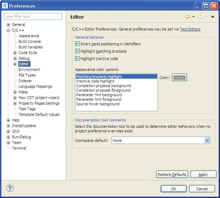The height and width of the screenshot is (198, 220).
Task: Open the Text Editors link
Action: click(190, 29)
